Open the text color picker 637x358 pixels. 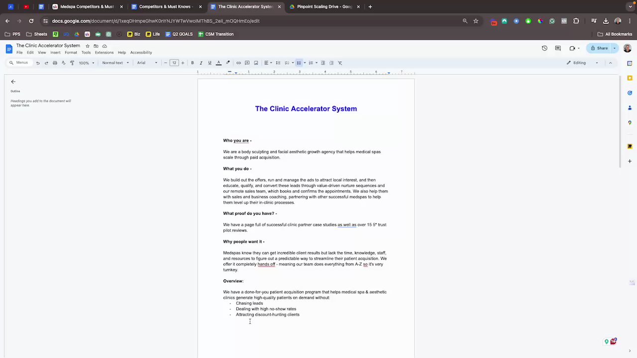tap(218, 63)
